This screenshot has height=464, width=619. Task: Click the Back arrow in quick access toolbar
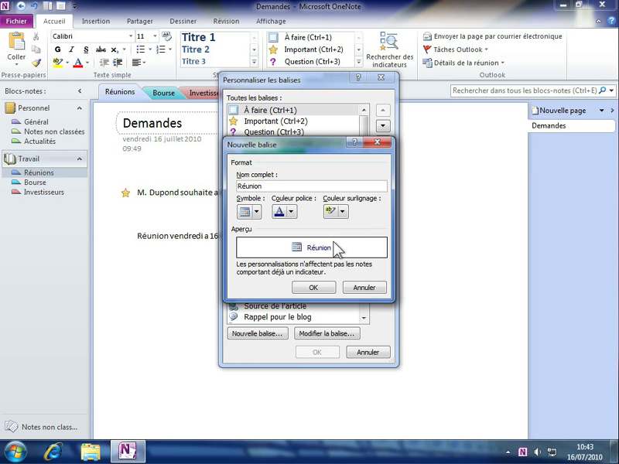click(x=22, y=6)
